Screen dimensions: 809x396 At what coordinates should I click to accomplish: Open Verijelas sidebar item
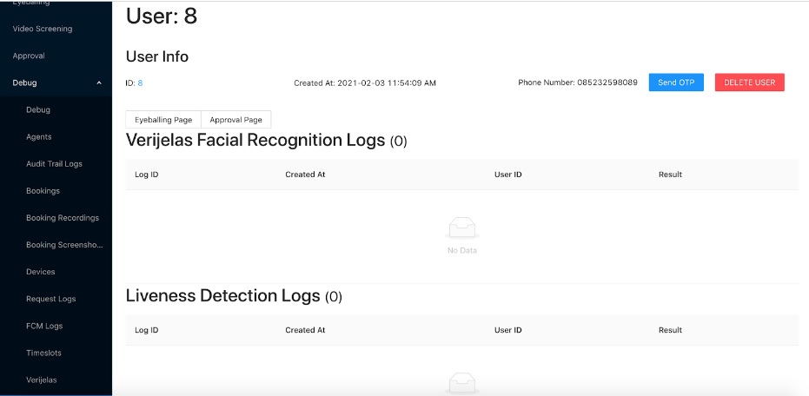pos(42,380)
